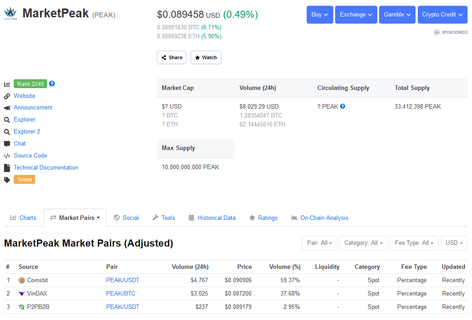
Task: Sort by the Updated column header
Action: [453, 267]
